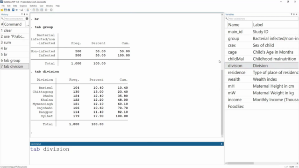This screenshot has width=299, height=168.
Task: Click the More/continue circle icon
Action: pyautogui.click(x=46, y=10)
